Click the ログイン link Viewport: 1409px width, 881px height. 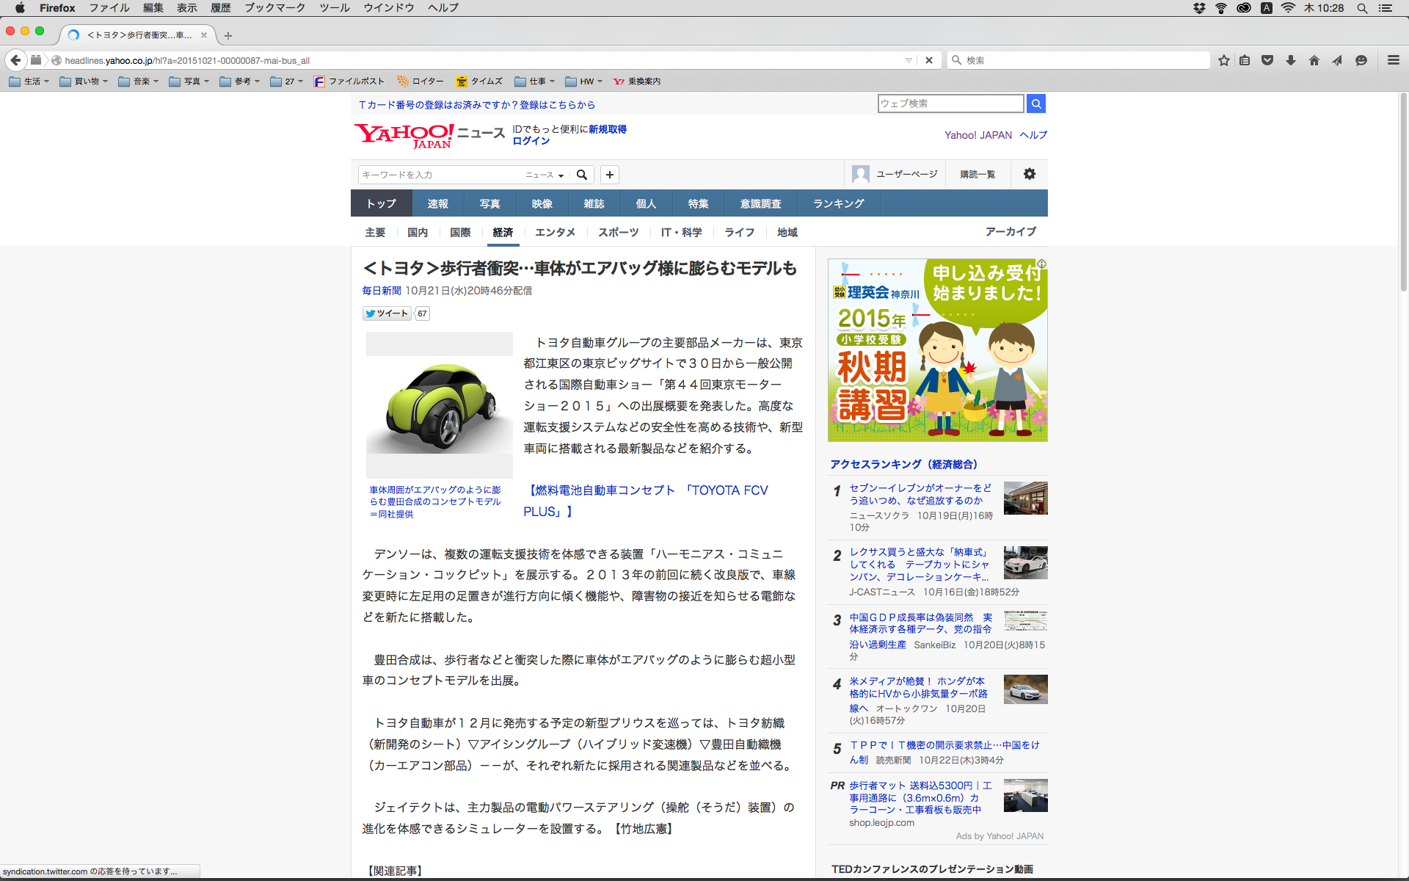pos(531,141)
